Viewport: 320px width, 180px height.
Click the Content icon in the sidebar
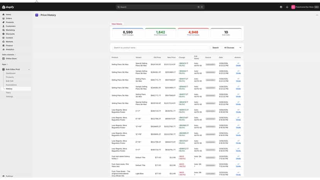pos(3,38)
